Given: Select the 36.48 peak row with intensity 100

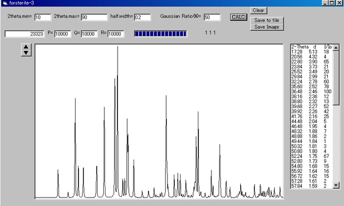Looking at the screenshot, I should 311,92.
